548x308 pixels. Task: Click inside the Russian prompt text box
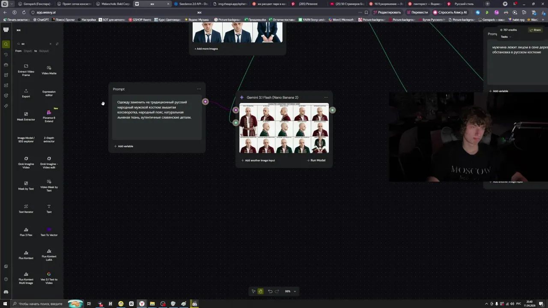point(157,118)
